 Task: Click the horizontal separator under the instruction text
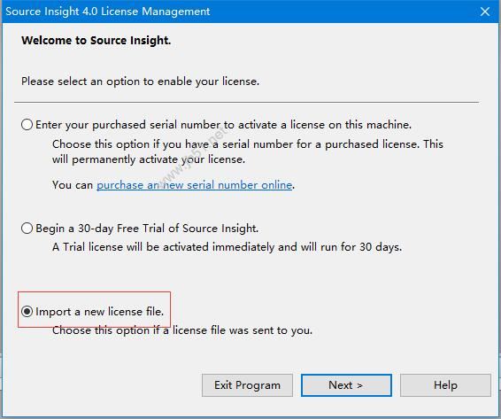pyautogui.click(x=246, y=103)
